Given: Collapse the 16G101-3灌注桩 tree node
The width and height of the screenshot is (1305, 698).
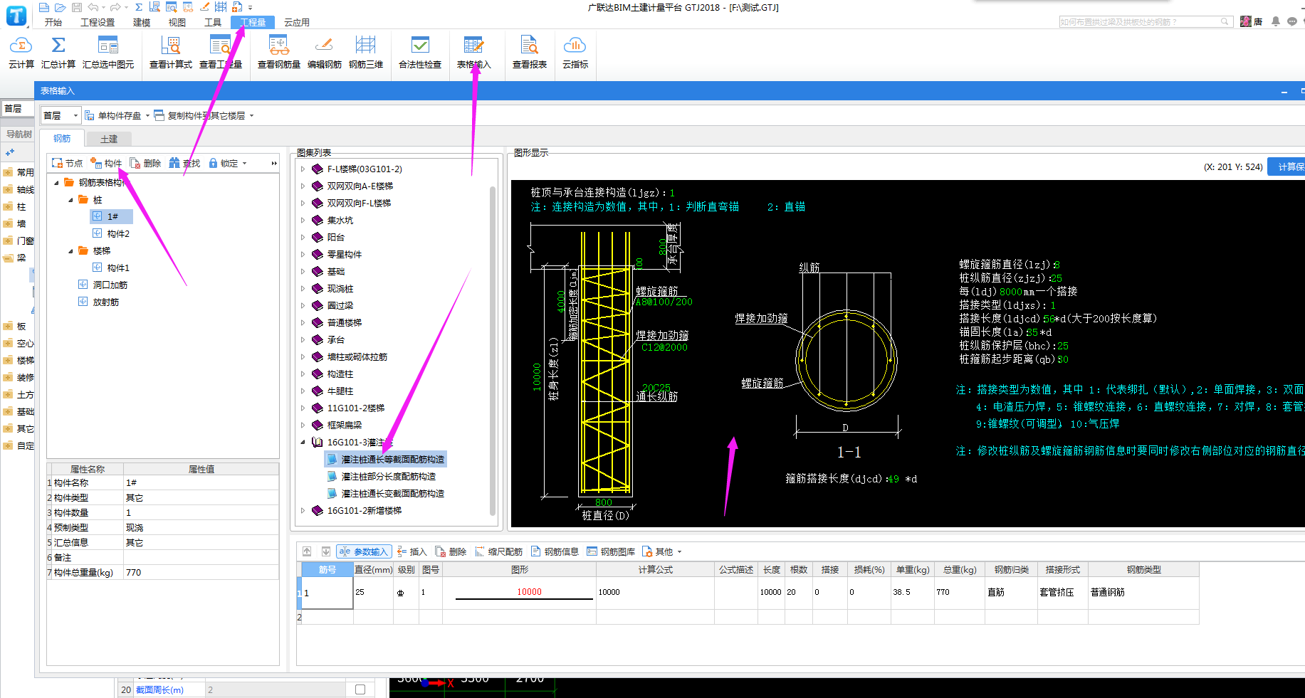Looking at the screenshot, I should [x=303, y=443].
